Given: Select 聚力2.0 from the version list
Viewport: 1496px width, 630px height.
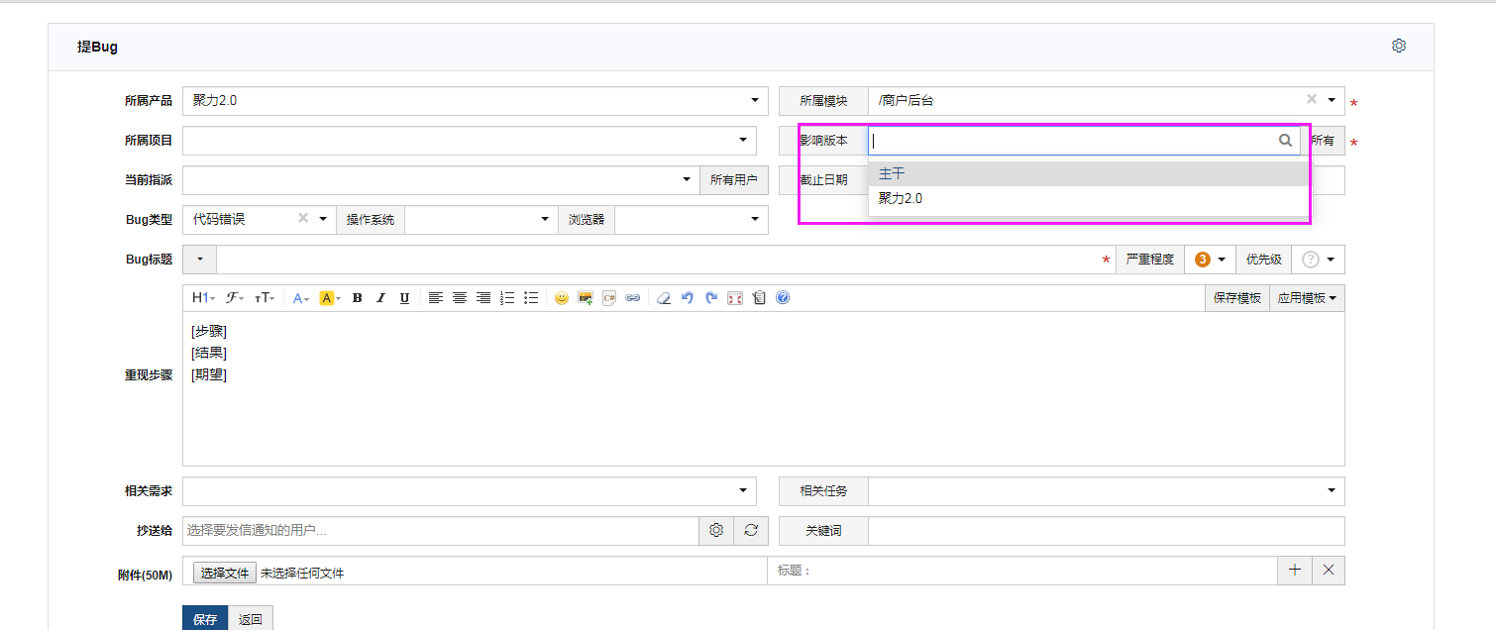Looking at the screenshot, I should pyautogui.click(x=1088, y=198).
